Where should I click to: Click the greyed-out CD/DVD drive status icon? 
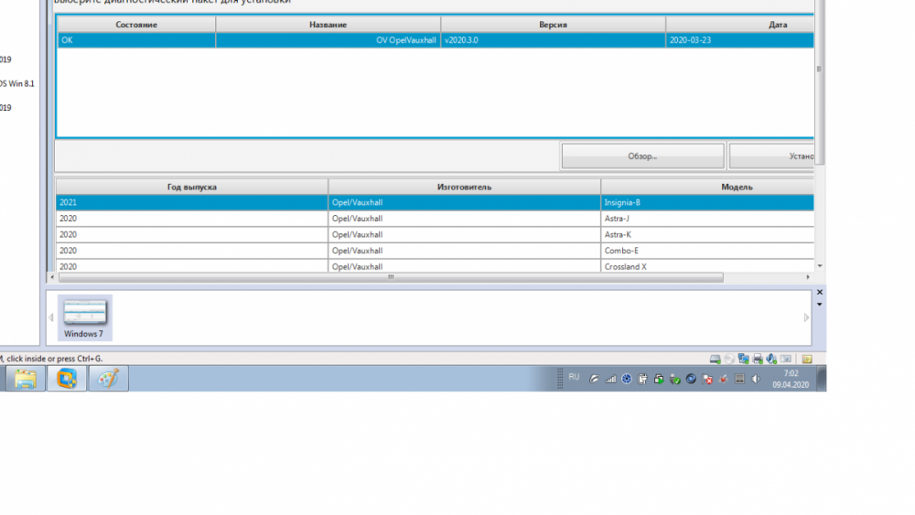729,359
